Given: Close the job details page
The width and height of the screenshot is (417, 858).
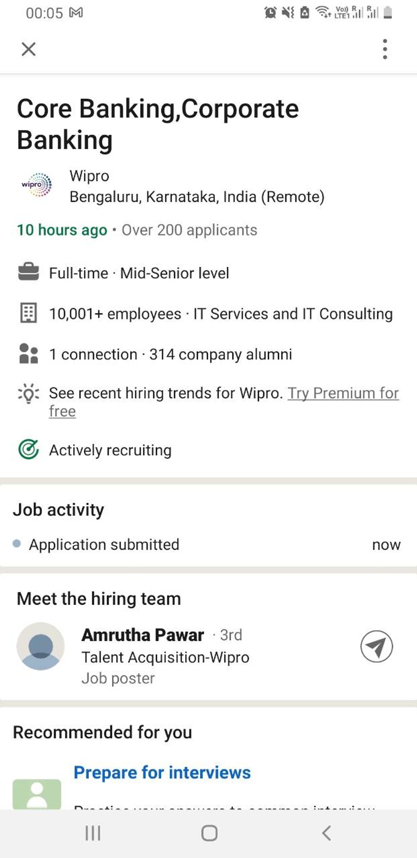Looking at the screenshot, I should [x=28, y=49].
